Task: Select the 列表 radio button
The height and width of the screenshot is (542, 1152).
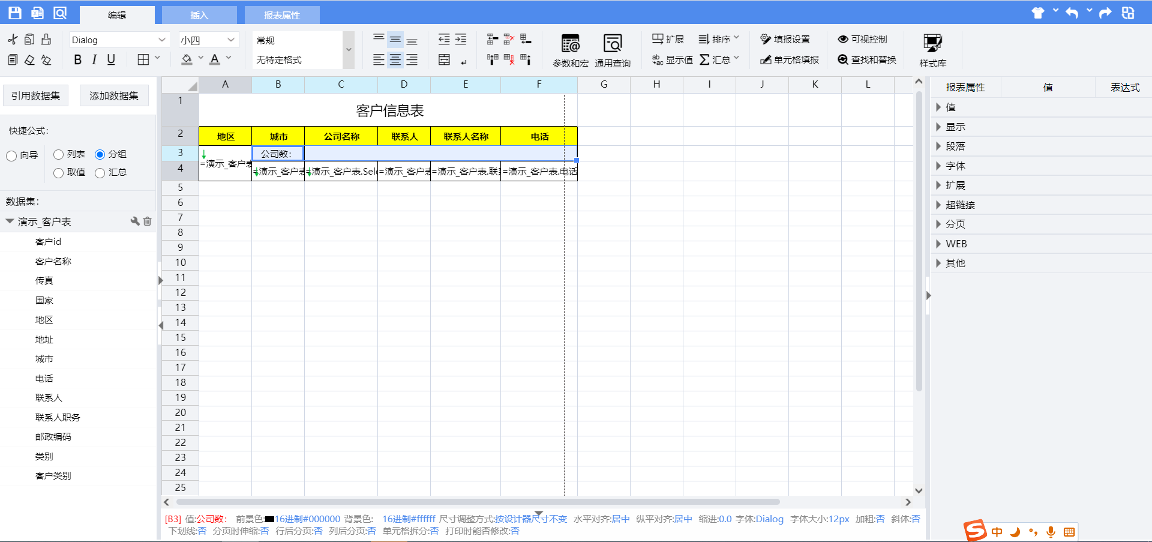Action: pos(59,155)
